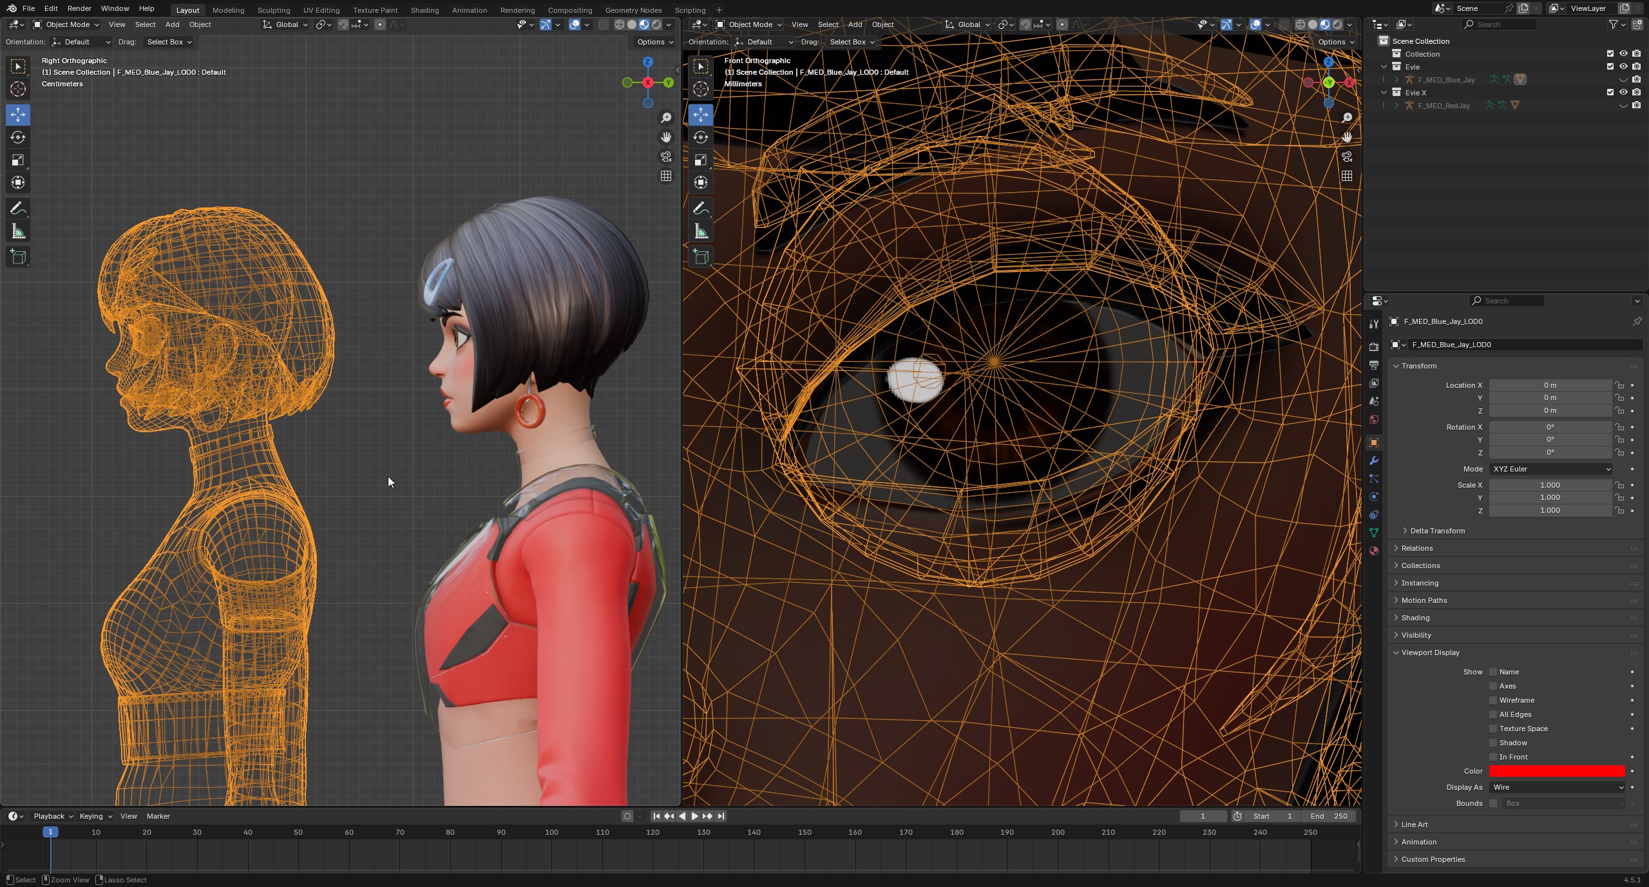Open the Modifiers properties tab
Viewport: 1649px width, 887px height.
[x=1374, y=461]
